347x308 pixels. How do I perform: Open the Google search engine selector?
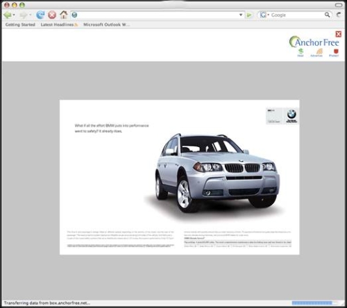click(x=264, y=15)
